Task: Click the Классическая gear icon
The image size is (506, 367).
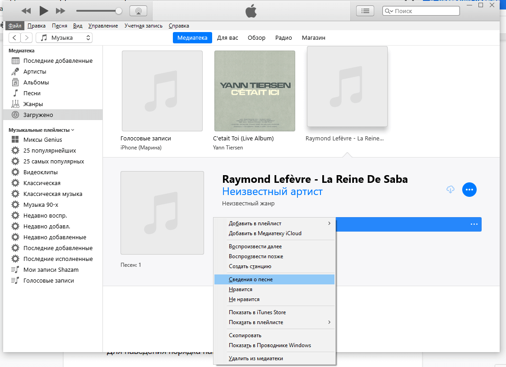Action: pos(15,183)
